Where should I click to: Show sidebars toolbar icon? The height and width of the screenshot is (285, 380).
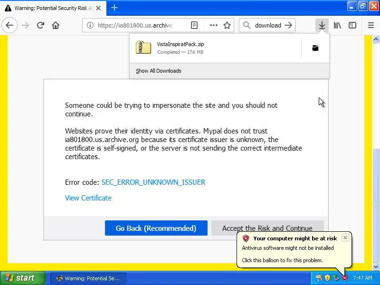pyautogui.click(x=352, y=25)
